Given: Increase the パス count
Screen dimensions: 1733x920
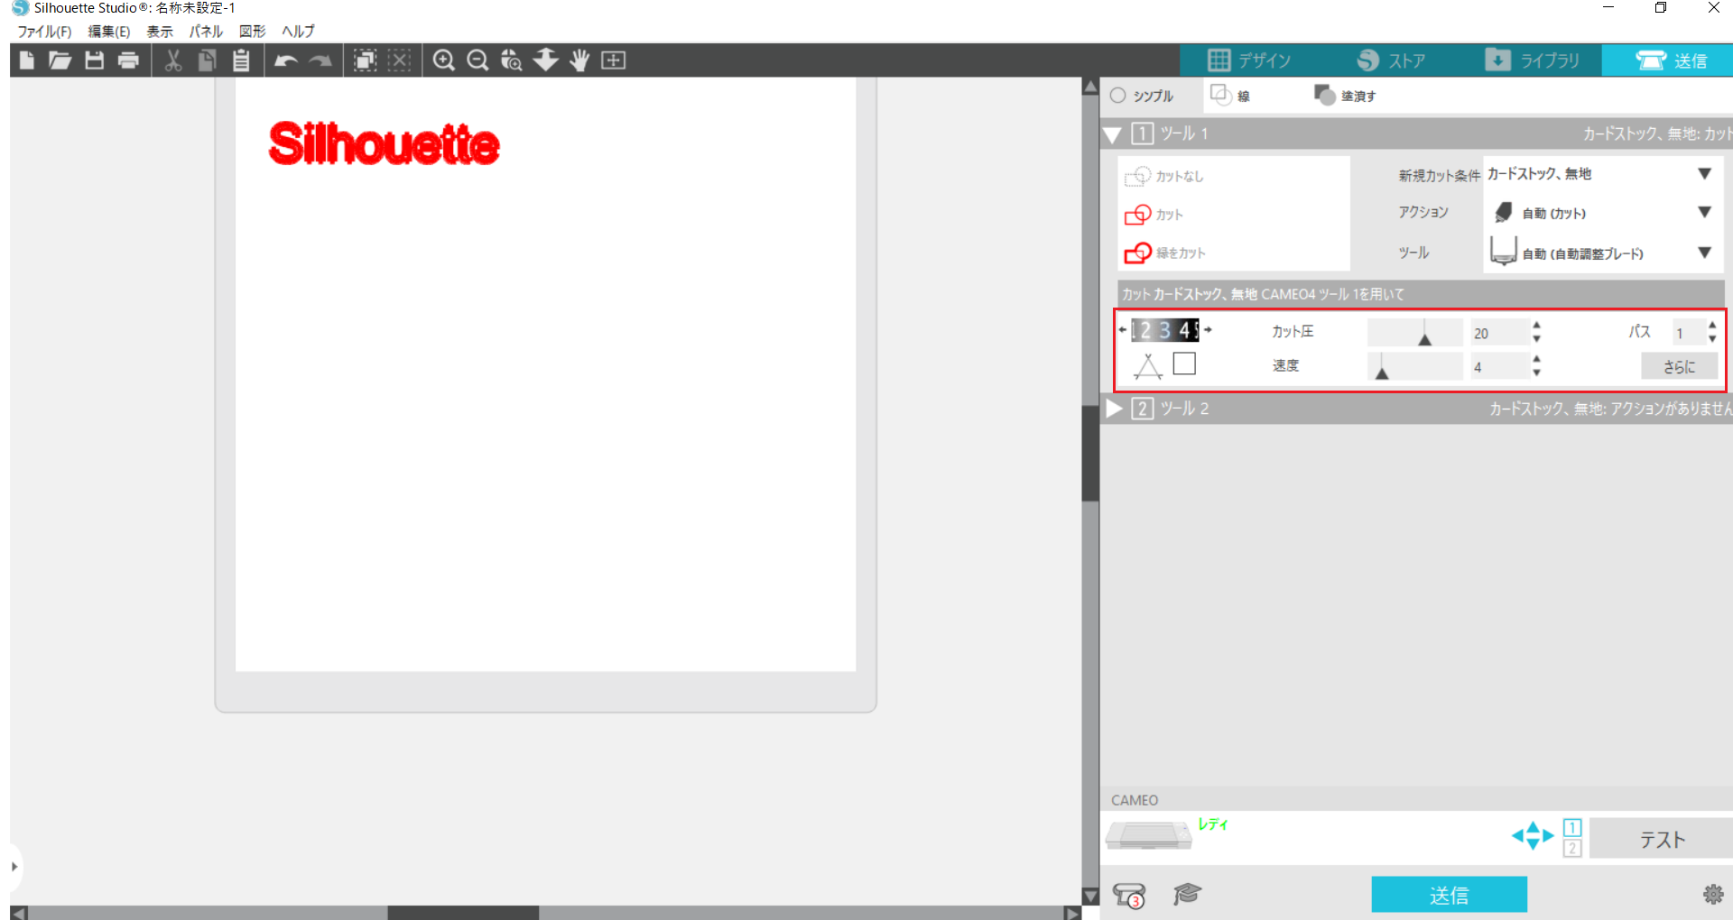Looking at the screenshot, I should 1712,326.
